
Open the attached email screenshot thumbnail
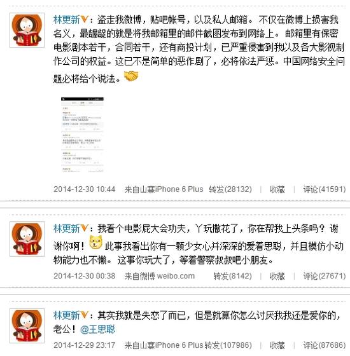[82, 135]
